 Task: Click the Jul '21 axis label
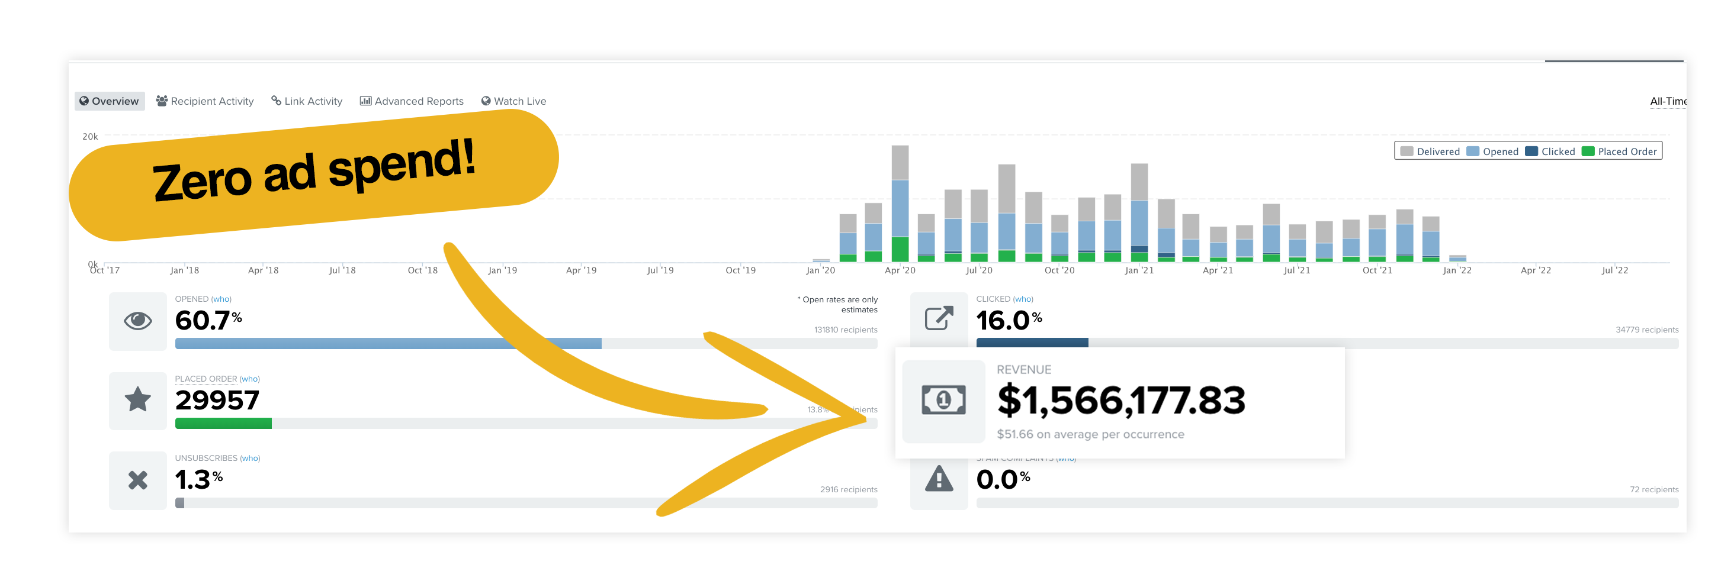[x=1297, y=270]
